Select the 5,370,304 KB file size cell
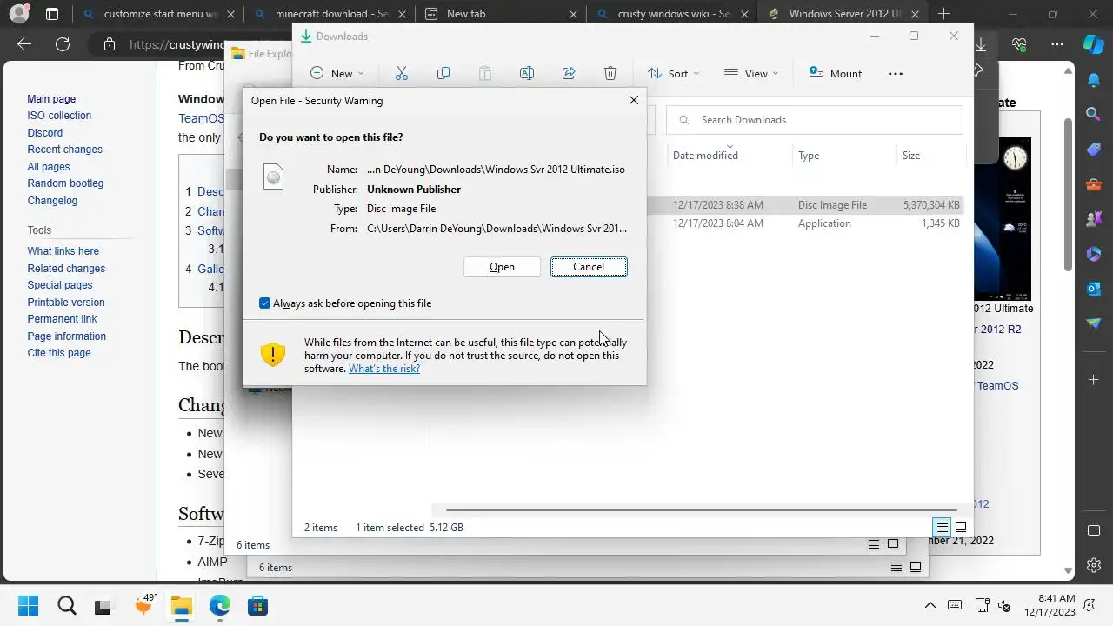Screen dimensions: 1113x626 click(x=931, y=205)
